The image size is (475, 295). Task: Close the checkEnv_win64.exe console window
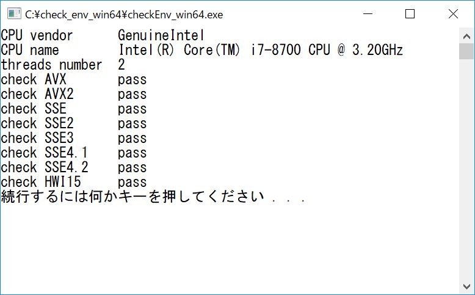tap(452, 13)
